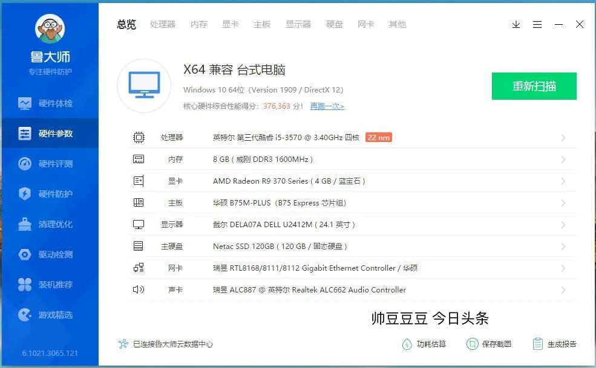Click 保存截图 to save a screenshot

point(489,343)
